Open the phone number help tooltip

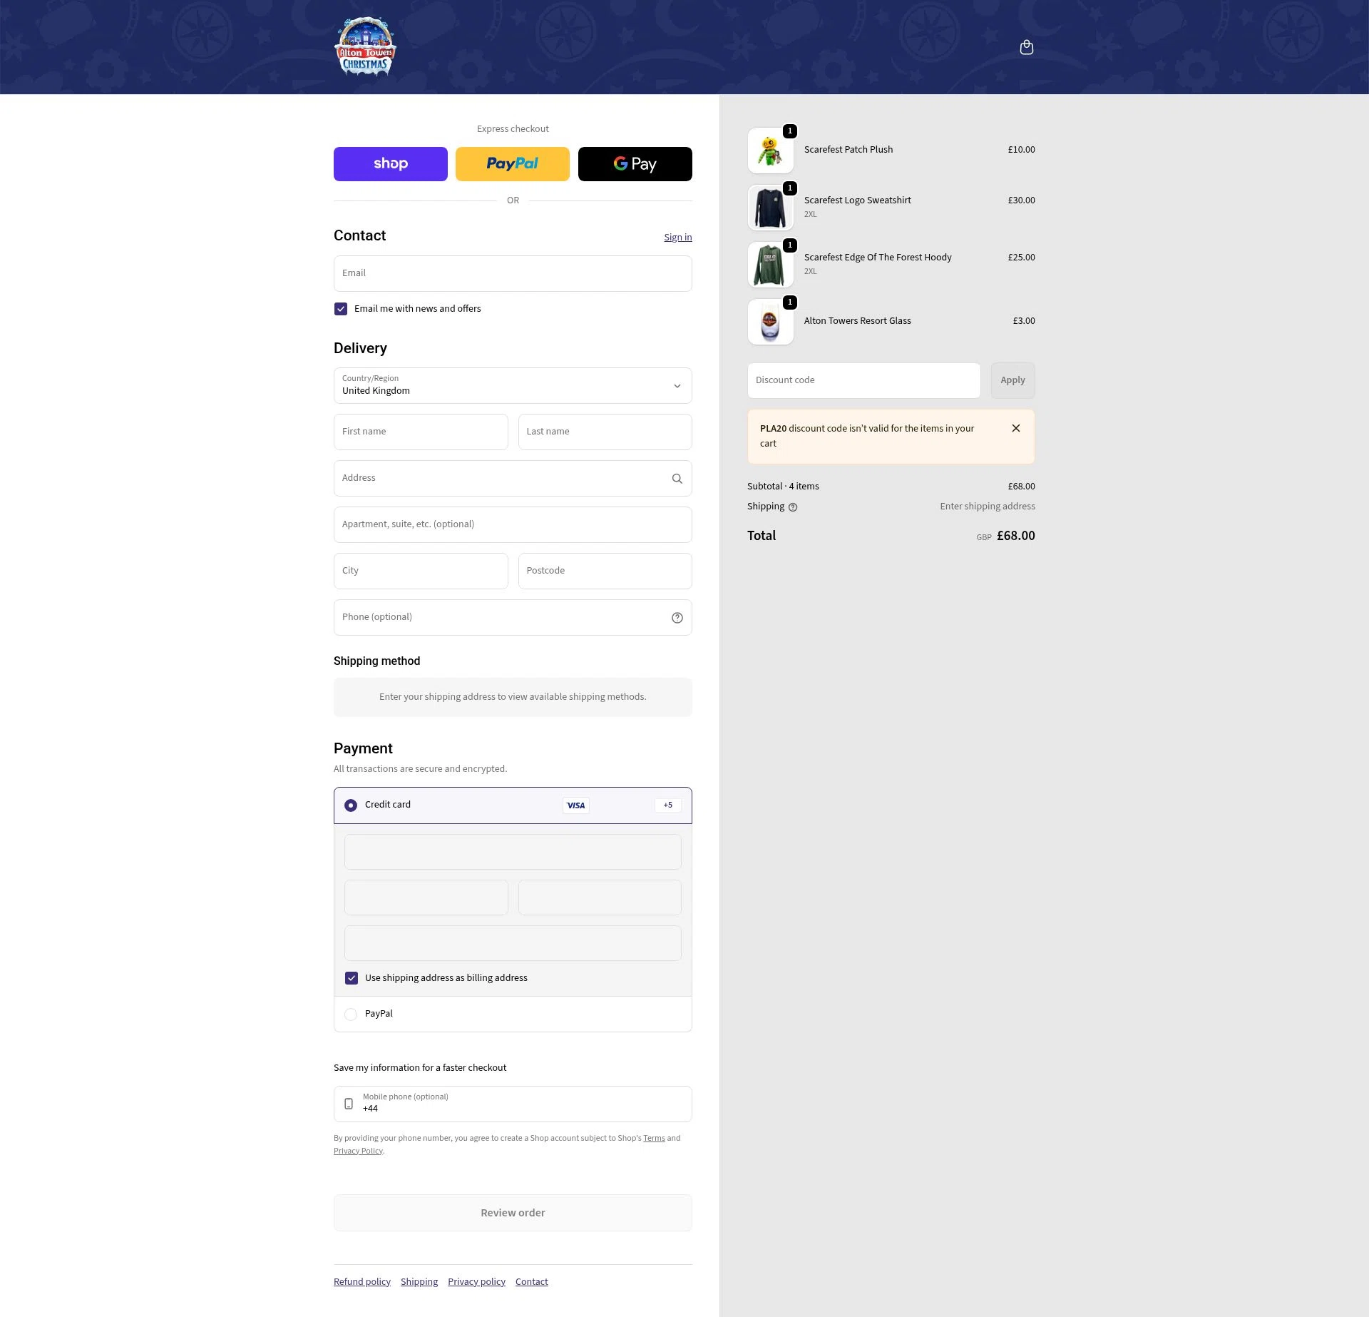(x=676, y=617)
